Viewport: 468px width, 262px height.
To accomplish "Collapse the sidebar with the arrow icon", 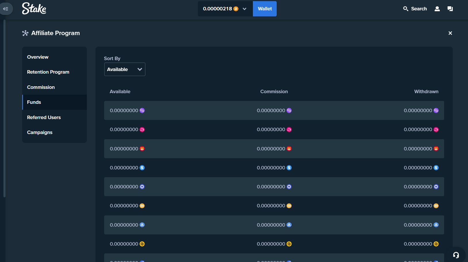I will tap(6, 9).
